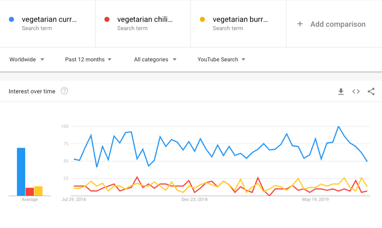Image resolution: width=382 pixels, height=228 pixels.
Task: Change the YouTube Search source dropdown
Action: tap(221, 59)
